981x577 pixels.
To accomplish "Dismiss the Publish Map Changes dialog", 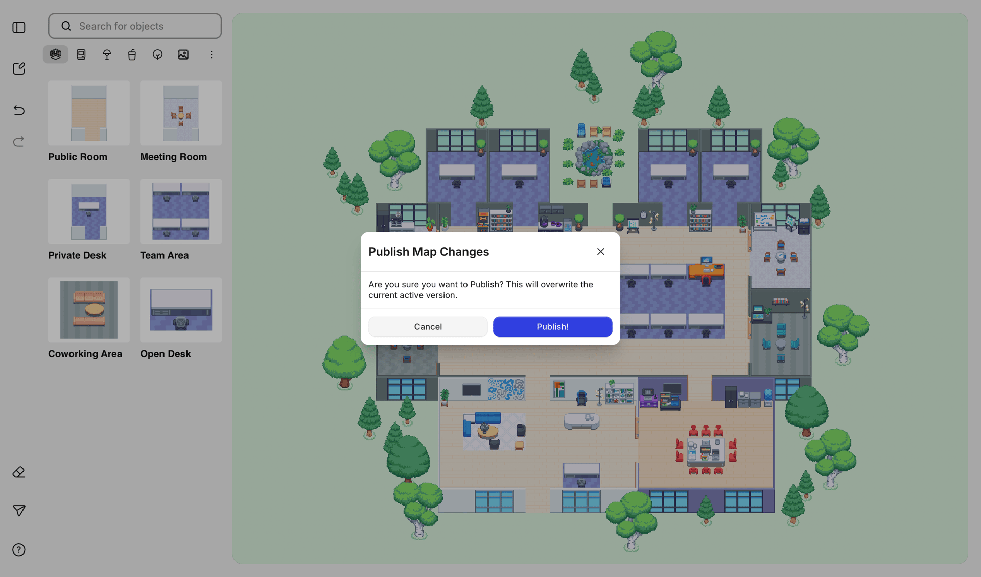I will tap(600, 251).
